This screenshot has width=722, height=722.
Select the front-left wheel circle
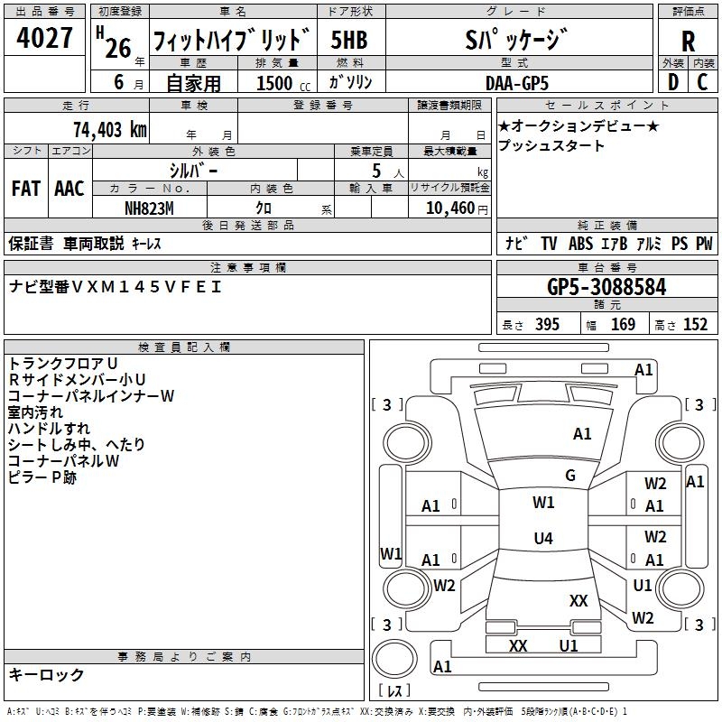(407, 443)
